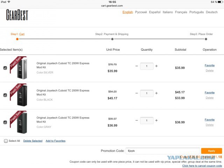Decrease quantity of GRAY Cuboid kit

(136, 120)
